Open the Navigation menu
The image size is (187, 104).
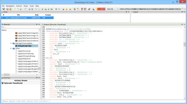[x=10, y=6]
